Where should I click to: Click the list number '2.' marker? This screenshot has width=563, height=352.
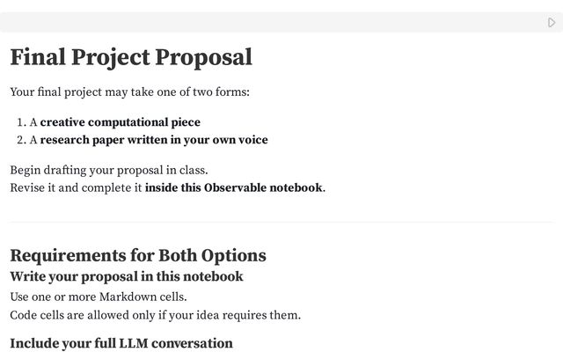tap(22, 140)
